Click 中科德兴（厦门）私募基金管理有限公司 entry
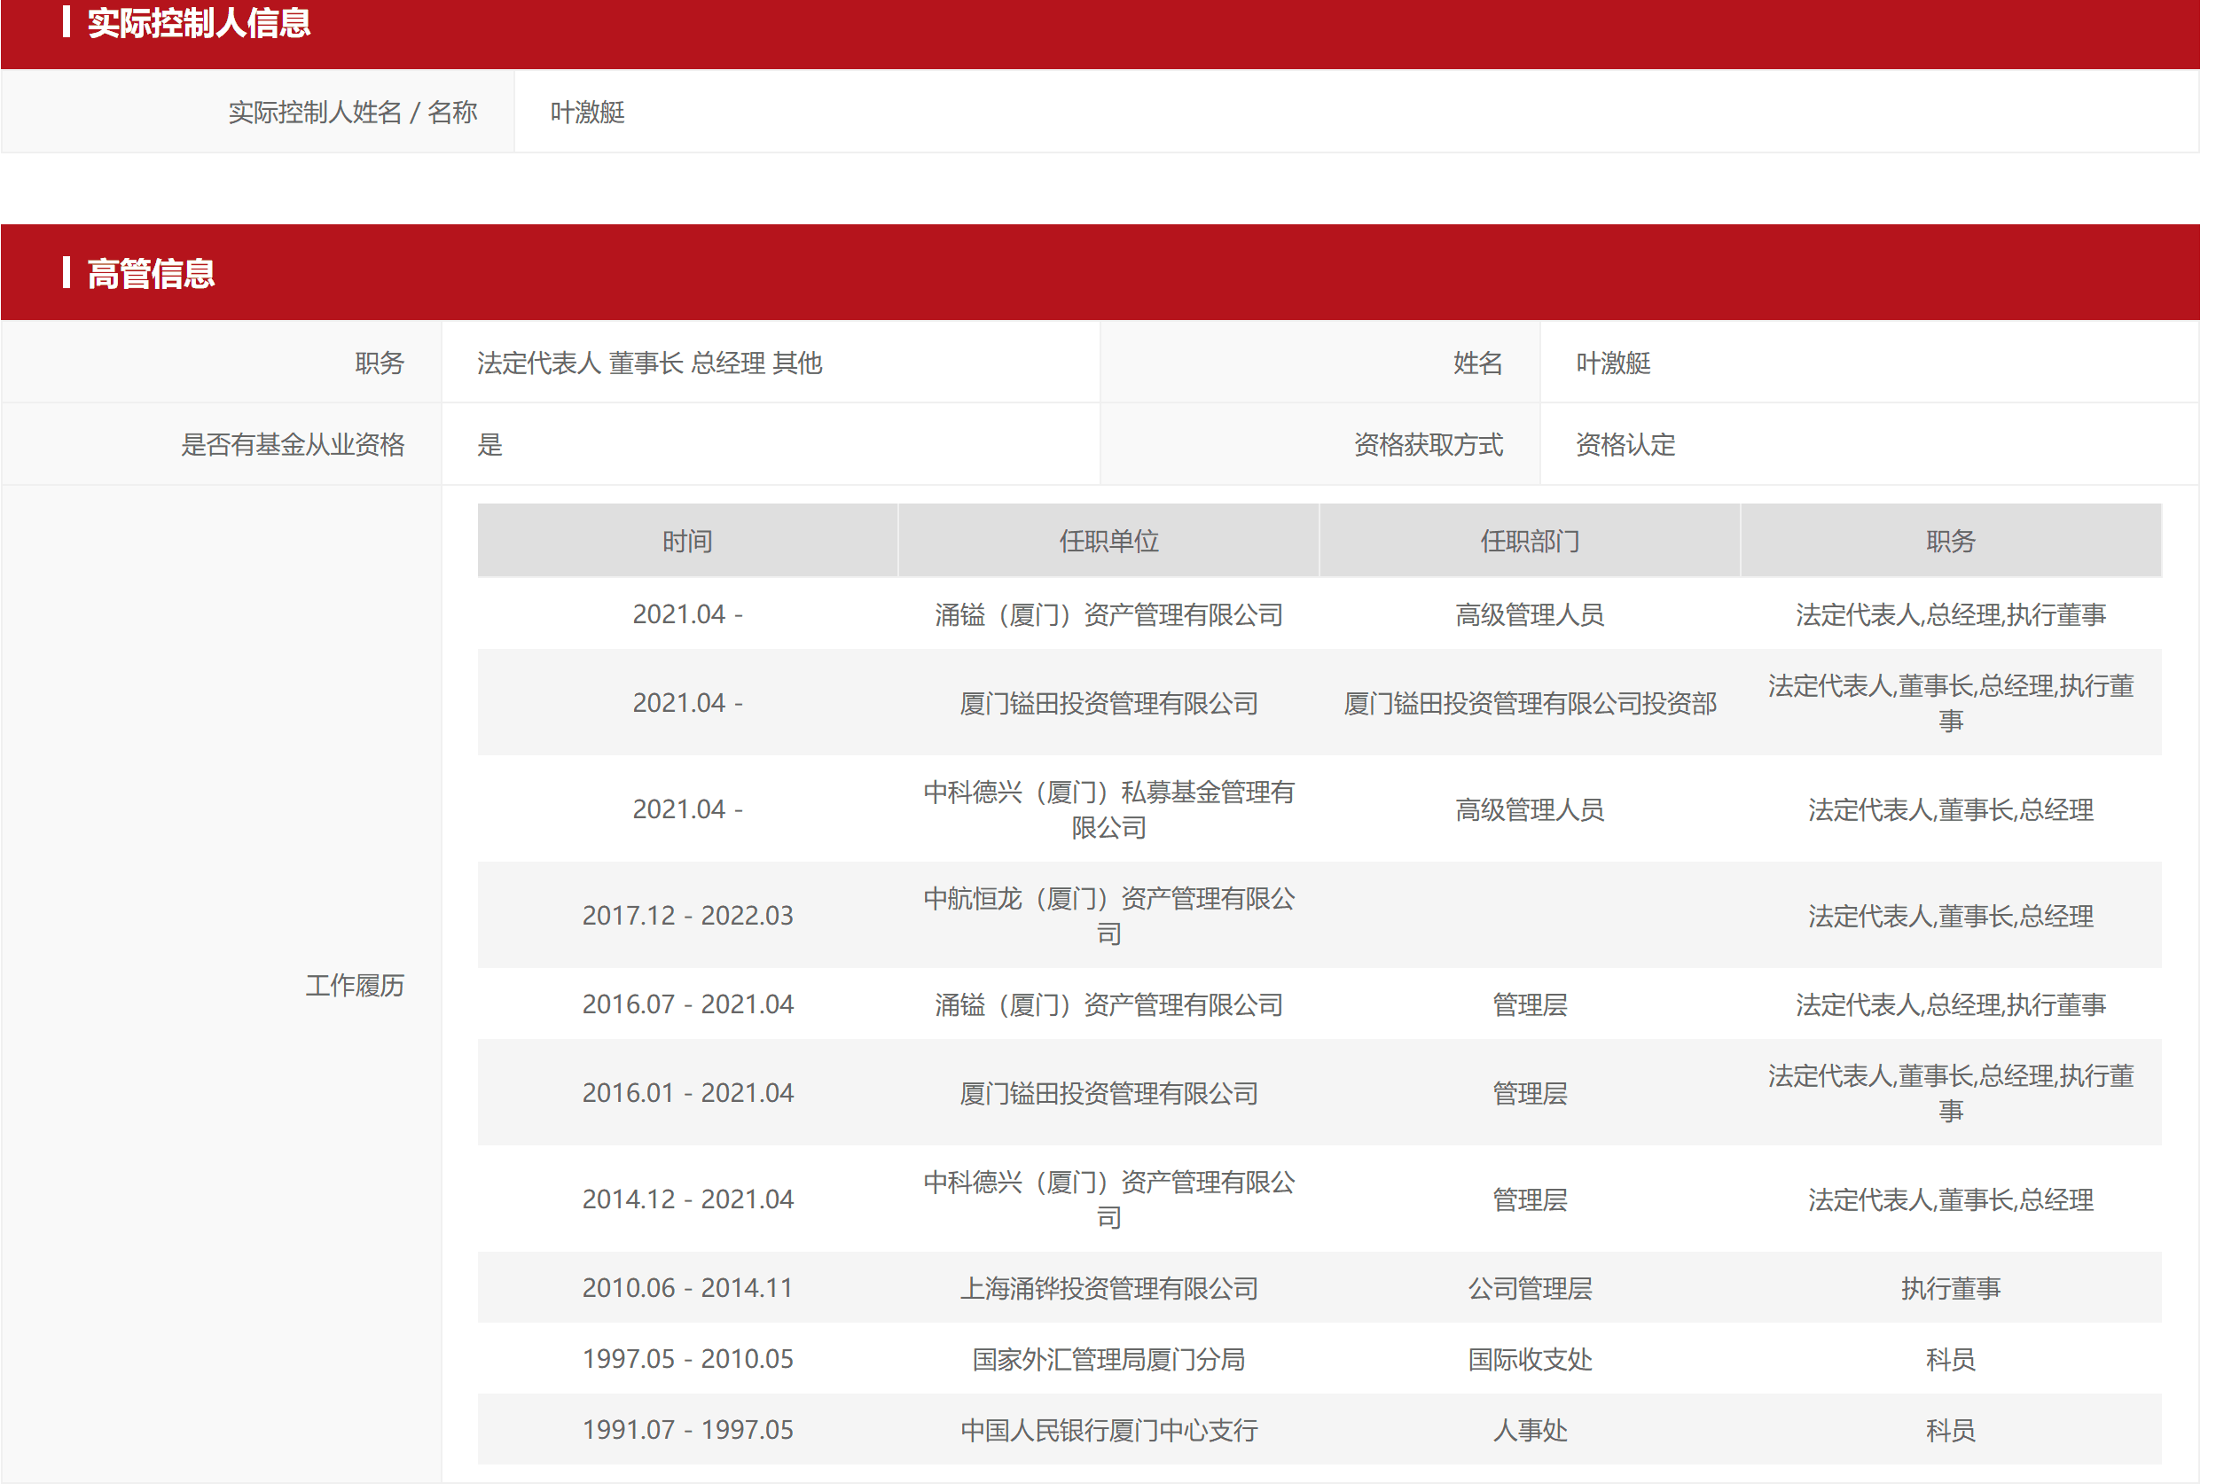This screenshot has height=1484, width=2216. coord(1109,810)
